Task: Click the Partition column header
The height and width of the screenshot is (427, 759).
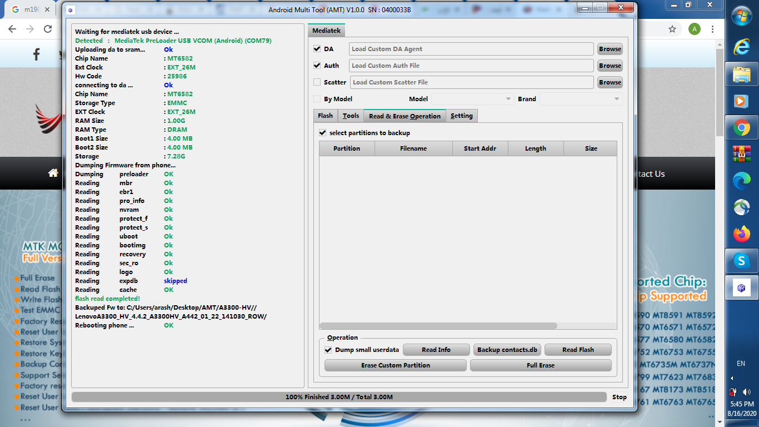Action: 347,148
